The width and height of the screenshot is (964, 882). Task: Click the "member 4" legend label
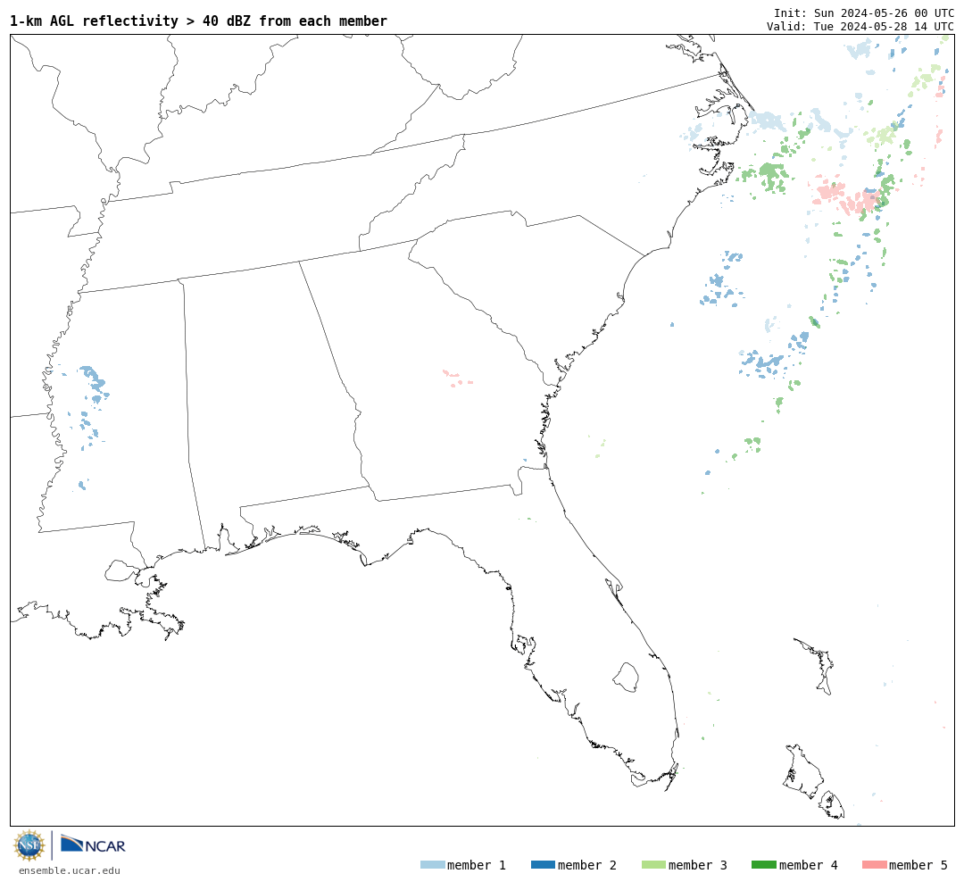tap(808, 865)
